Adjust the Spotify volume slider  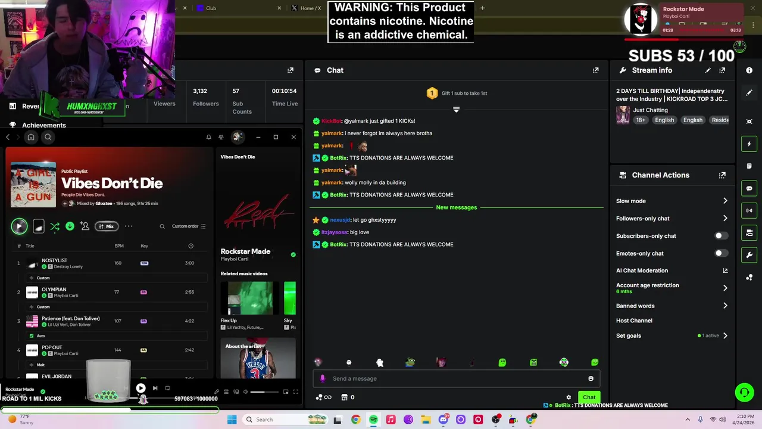[266, 392]
